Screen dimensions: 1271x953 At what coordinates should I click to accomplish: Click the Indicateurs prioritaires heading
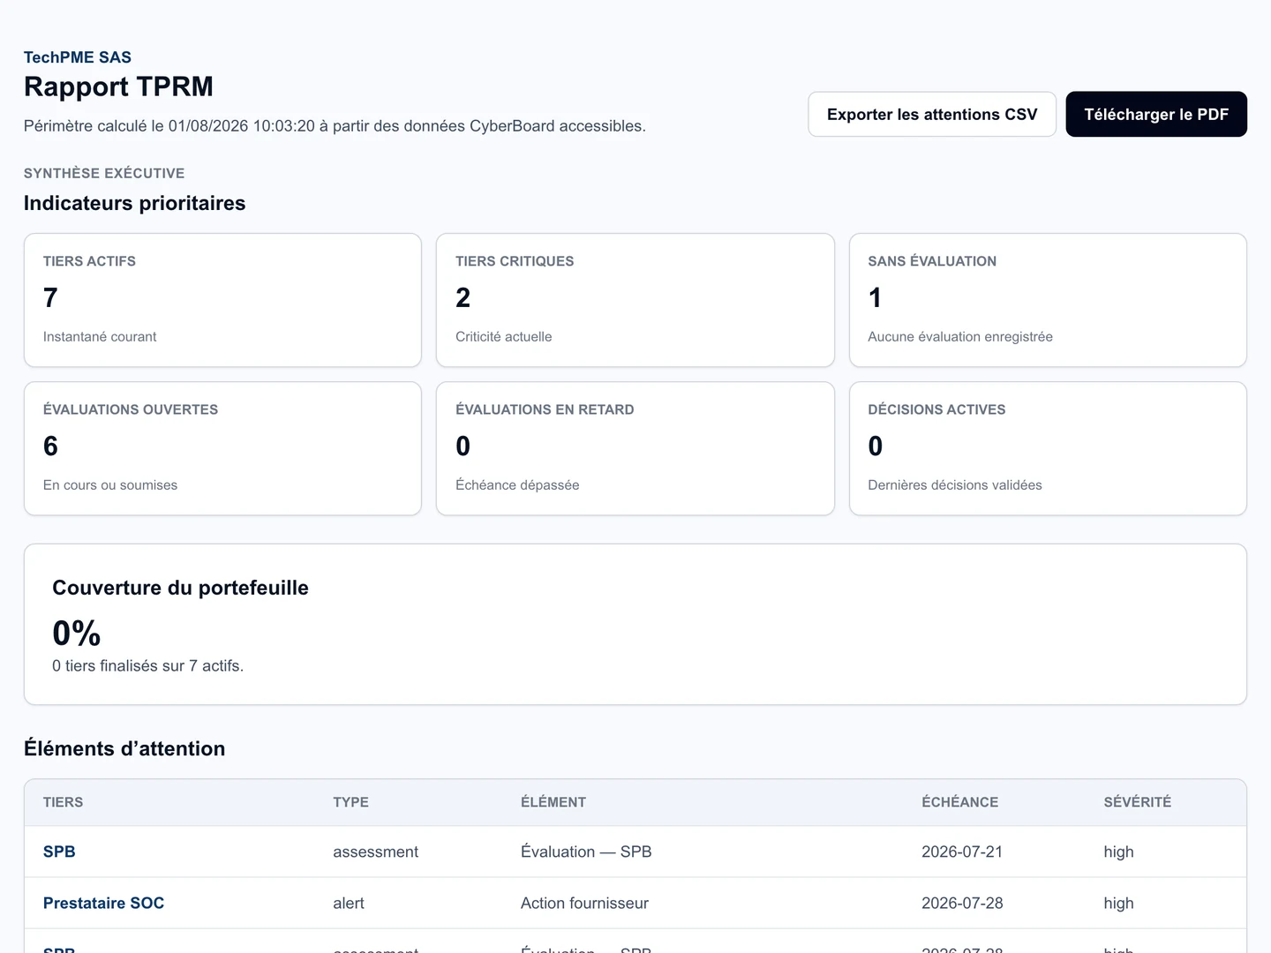[135, 203]
